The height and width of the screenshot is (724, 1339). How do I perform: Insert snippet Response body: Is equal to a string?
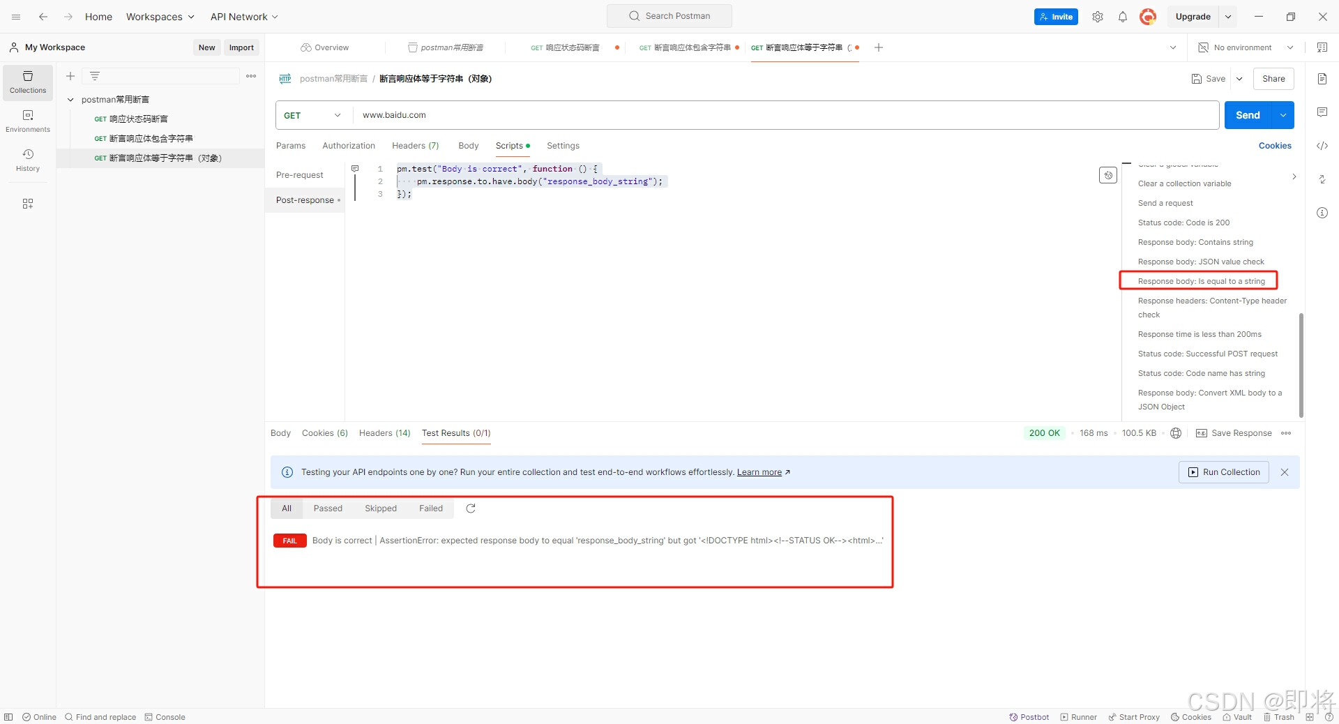[x=1202, y=281]
